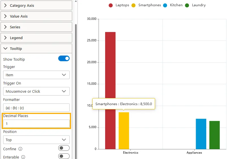Image resolution: width=227 pixels, height=159 pixels.
Task: Click the green Laundry legend circle
Action: (x=187, y=5)
